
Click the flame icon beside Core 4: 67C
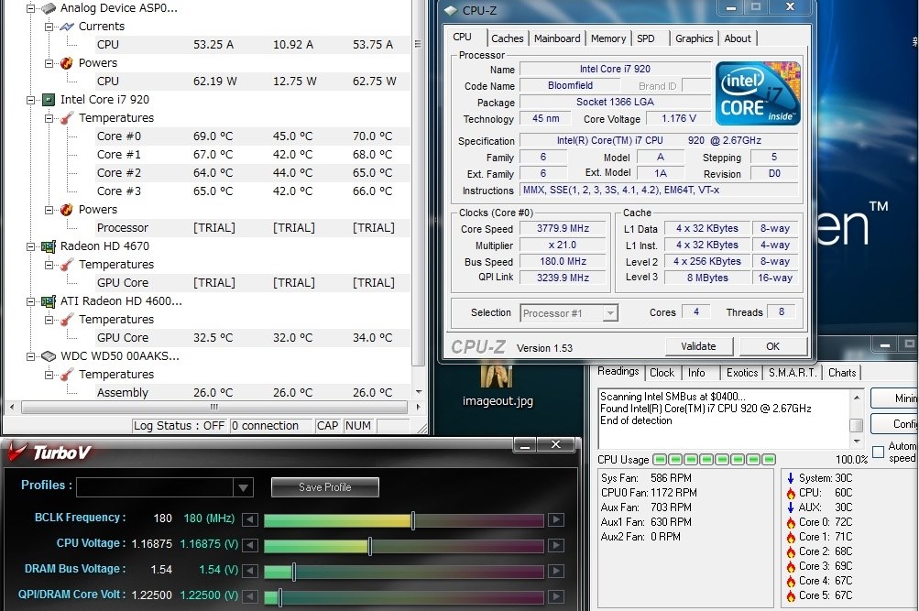click(790, 581)
